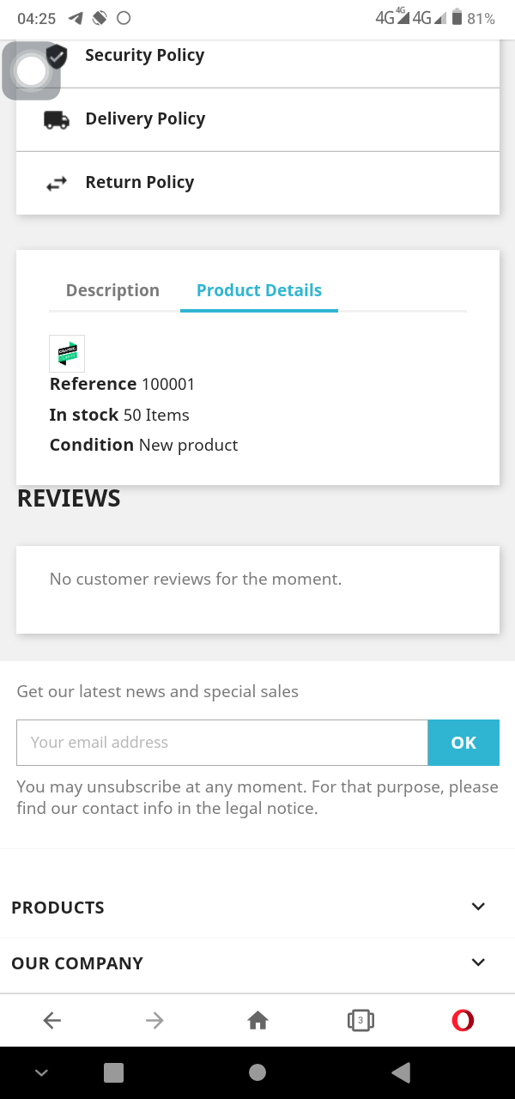515x1099 pixels.
Task: Open the browser home page
Action: coord(257,1020)
